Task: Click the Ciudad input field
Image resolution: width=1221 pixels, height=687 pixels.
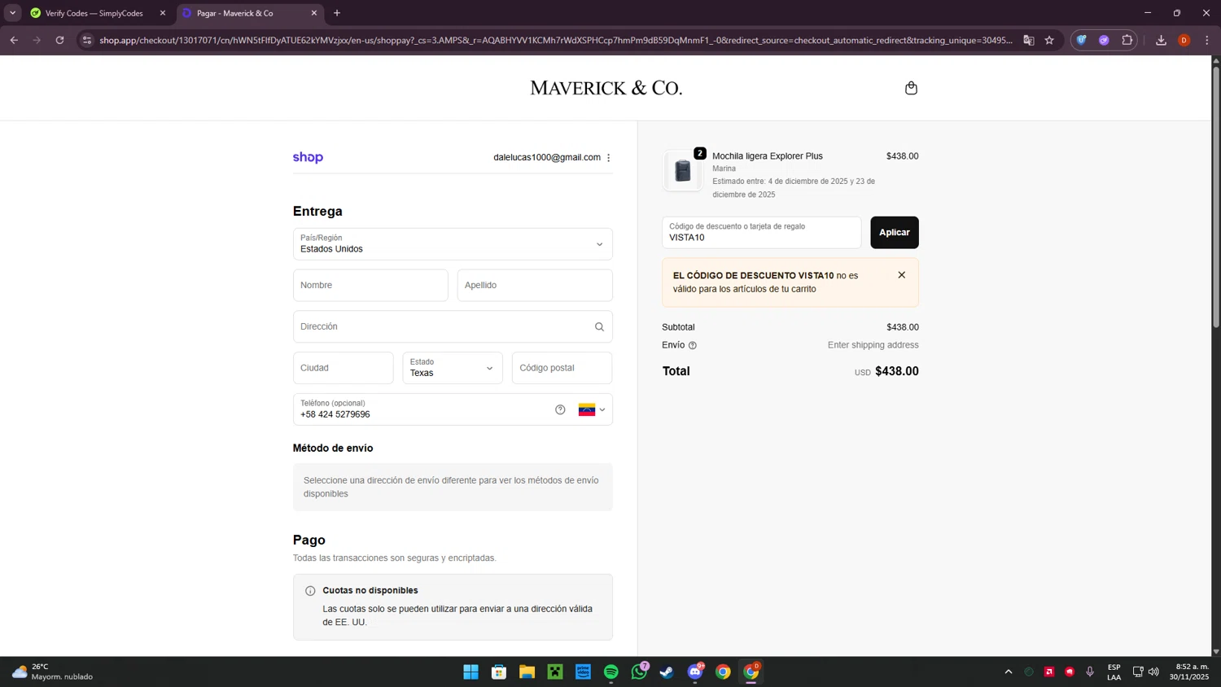Action: pos(343,368)
